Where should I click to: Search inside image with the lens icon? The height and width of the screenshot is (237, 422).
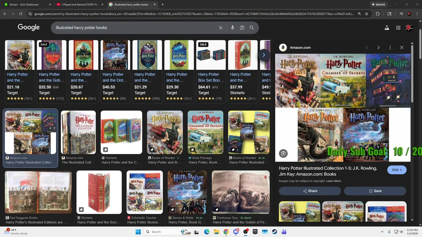pyautogui.click(x=283, y=153)
